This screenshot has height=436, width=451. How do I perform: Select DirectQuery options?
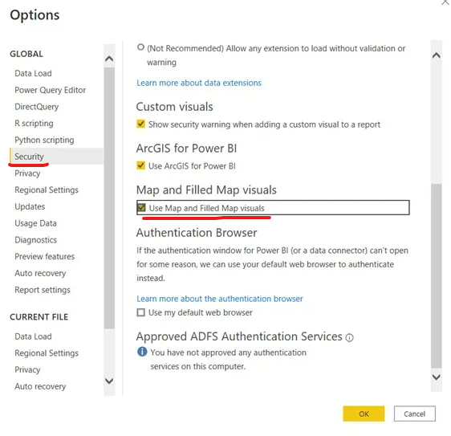click(37, 107)
